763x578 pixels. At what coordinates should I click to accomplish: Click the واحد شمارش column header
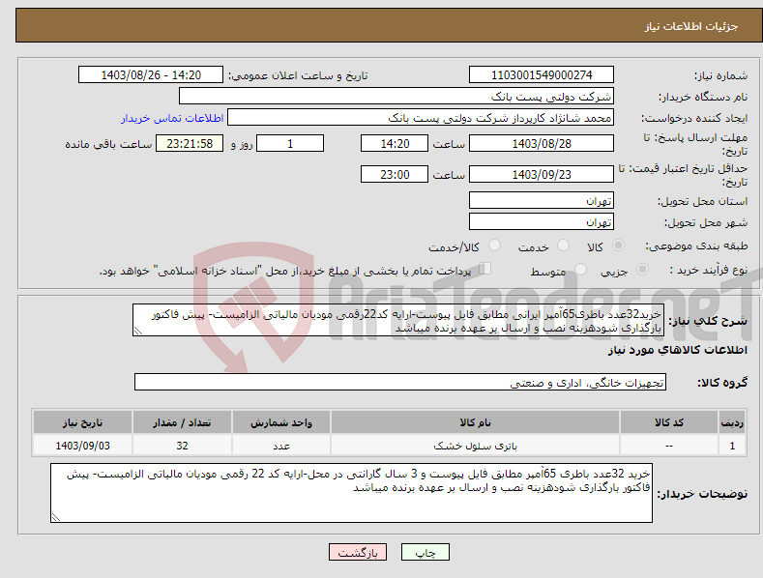coord(281,422)
